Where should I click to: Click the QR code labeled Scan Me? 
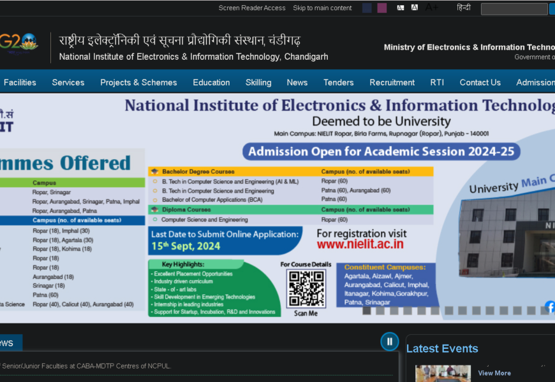click(x=306, y=288)
